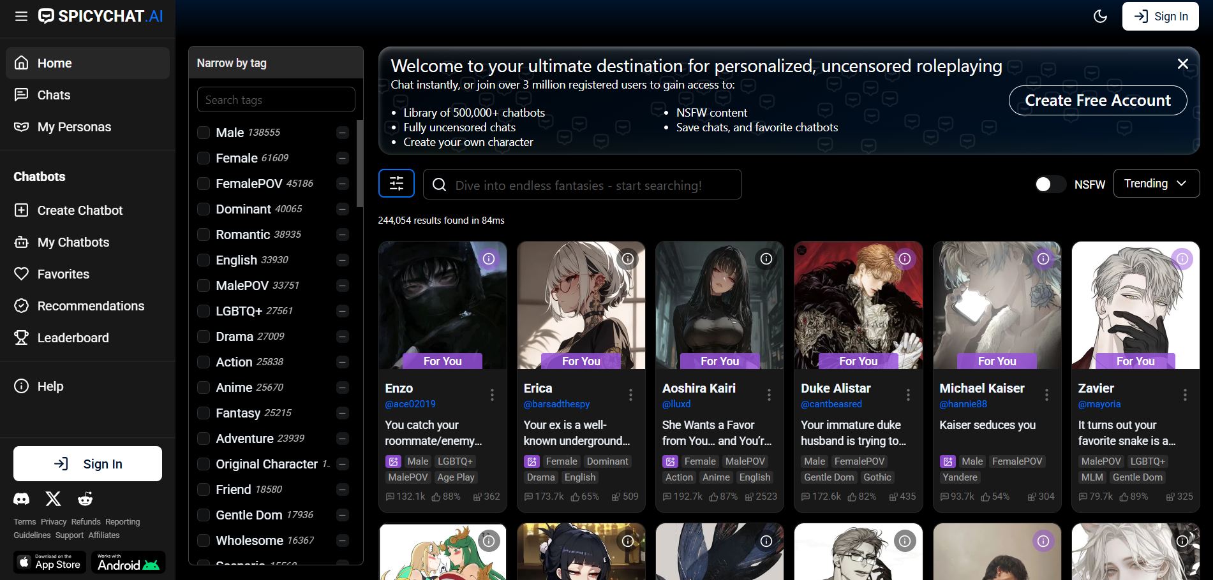Focus the chatbot search field
The image size is (1213, 580).
(583, 184)
